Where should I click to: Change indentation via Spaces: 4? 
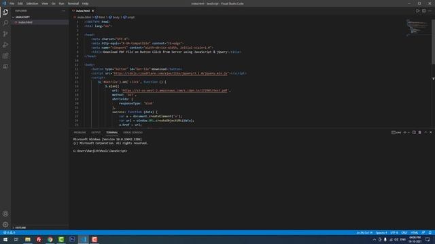[381, 232]
